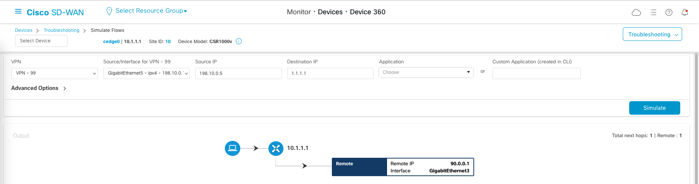Open the notifications bell
699x184 pixels.
(685, 12)
